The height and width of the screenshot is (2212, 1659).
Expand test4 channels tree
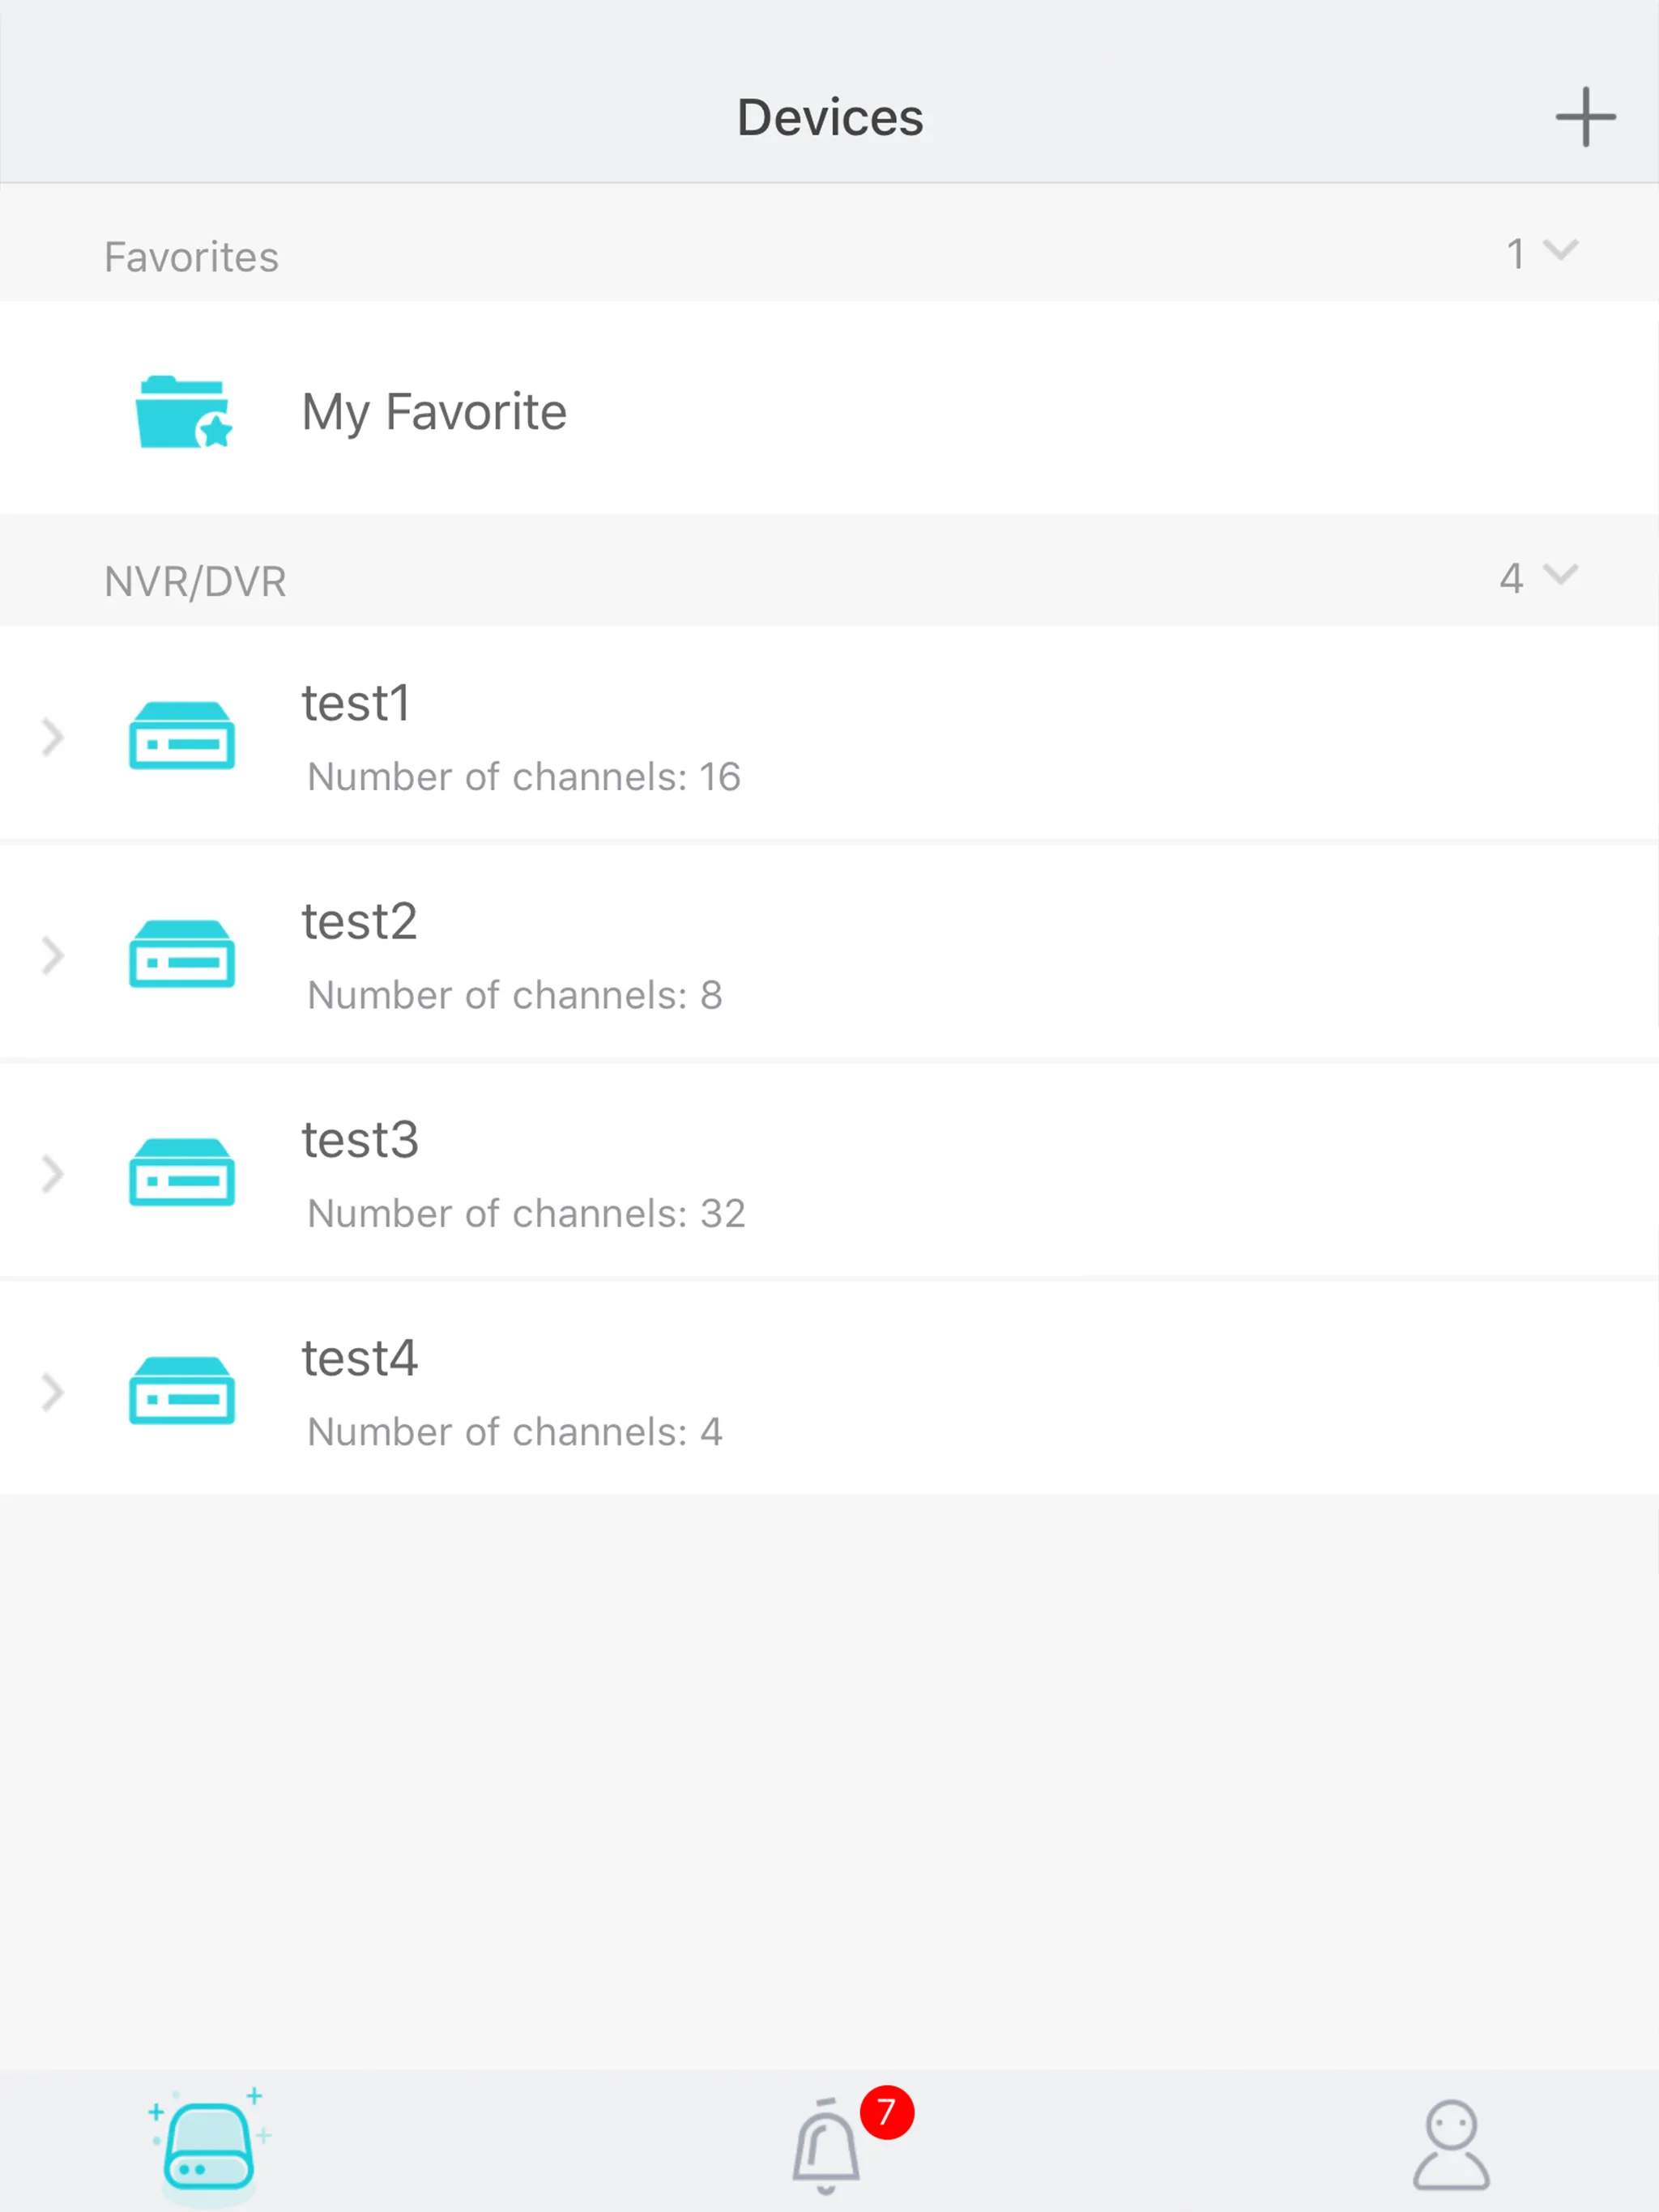coord(53,1390)
